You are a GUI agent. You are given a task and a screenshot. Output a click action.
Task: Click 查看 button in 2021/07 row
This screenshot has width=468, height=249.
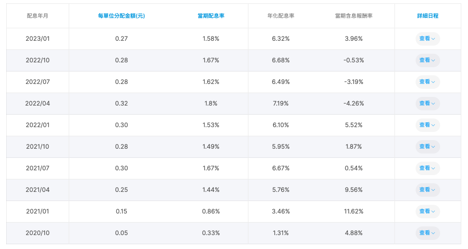click(x=427, y=168)
